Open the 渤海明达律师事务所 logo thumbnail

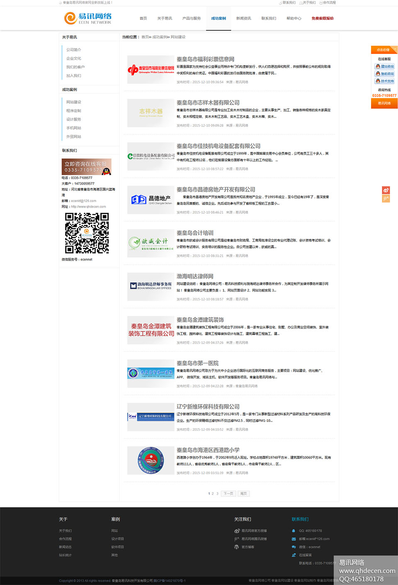pos(151,287)
